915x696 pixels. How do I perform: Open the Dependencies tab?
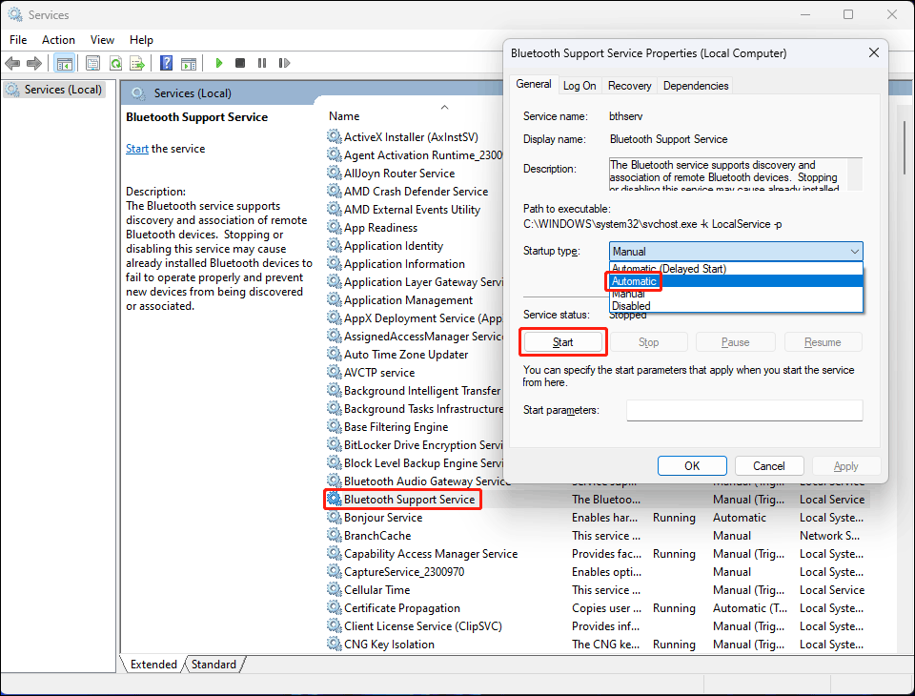tap(696, 85)
